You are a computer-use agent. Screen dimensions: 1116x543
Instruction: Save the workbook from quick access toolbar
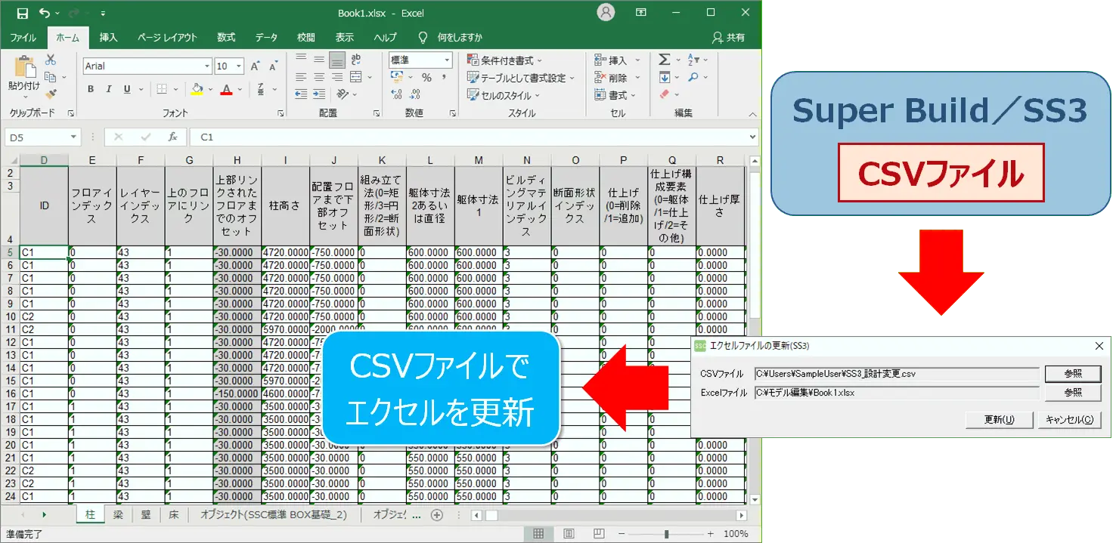[x=22, y=13]
